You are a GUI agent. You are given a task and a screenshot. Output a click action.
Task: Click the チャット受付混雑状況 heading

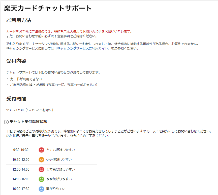click(x=28, y=122)
